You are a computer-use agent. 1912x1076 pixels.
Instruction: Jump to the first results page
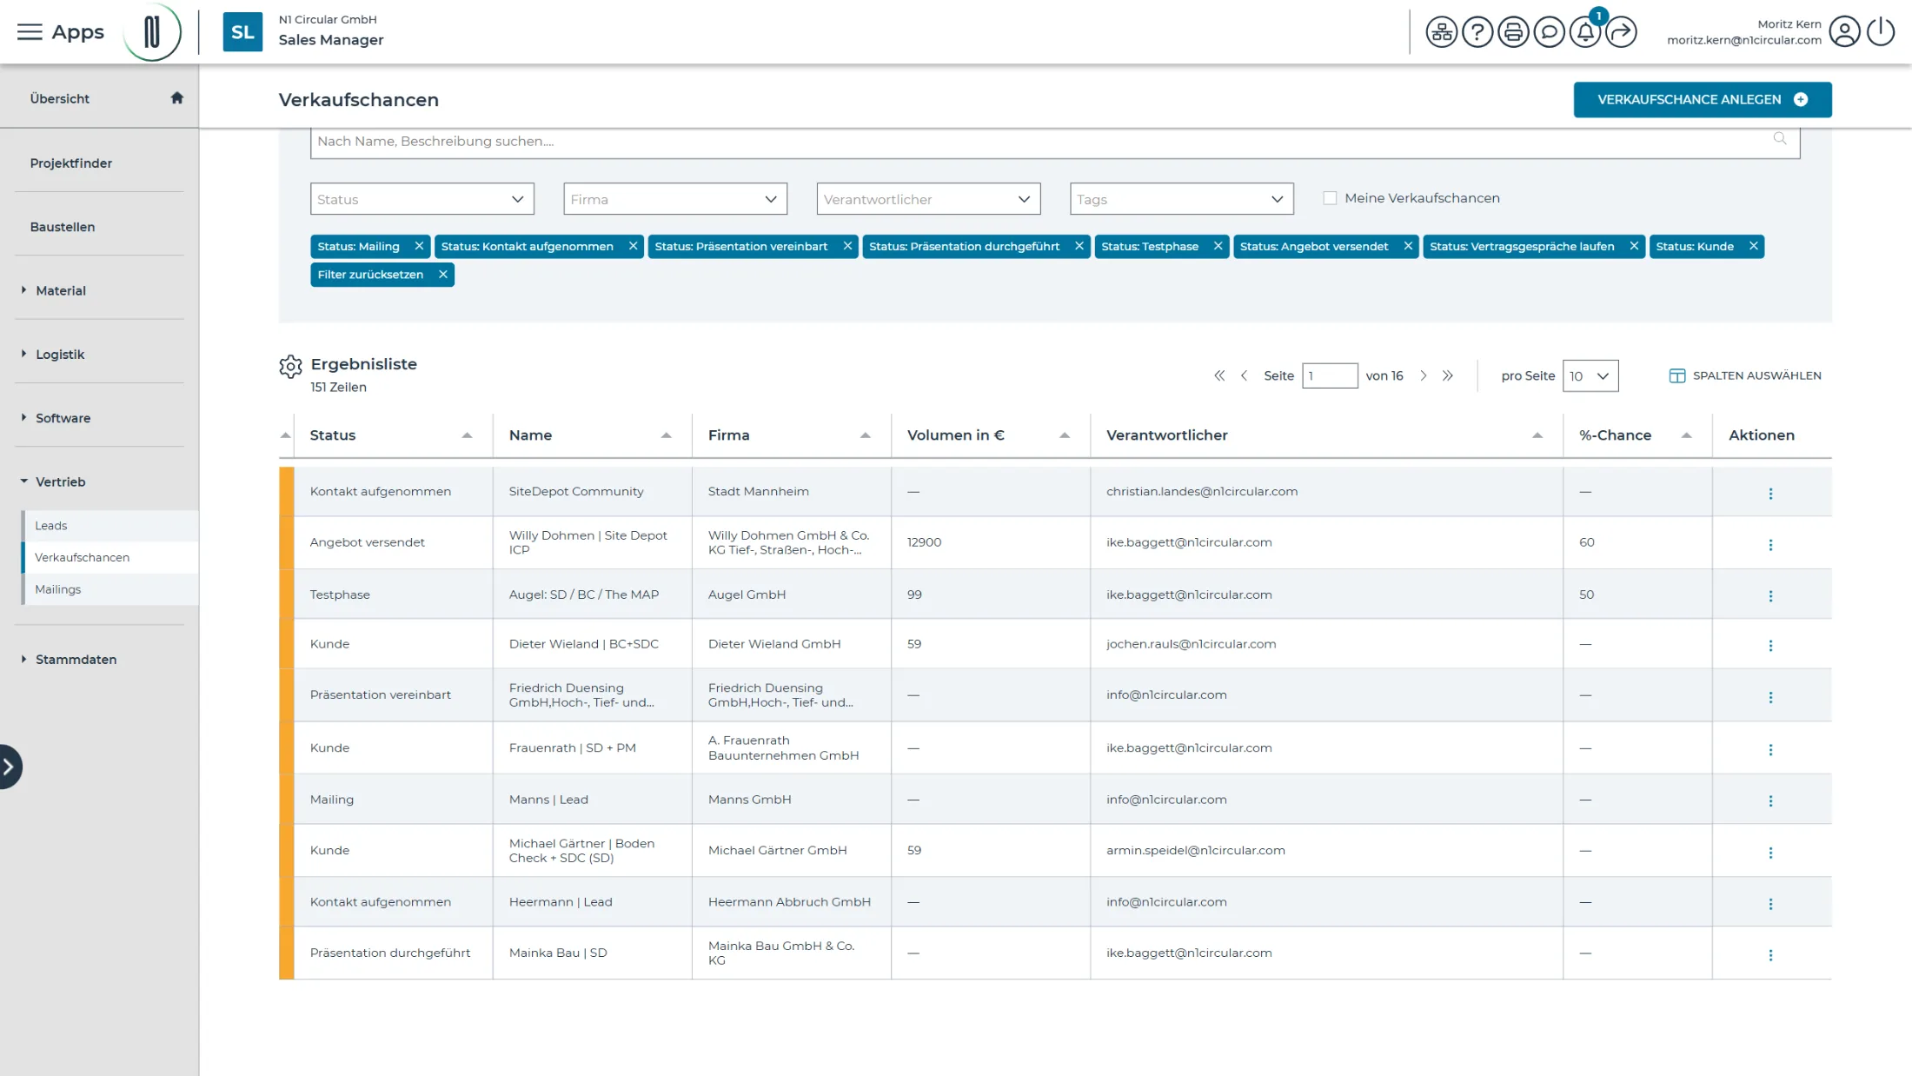pyautogui.click(x=1219, y=375)
